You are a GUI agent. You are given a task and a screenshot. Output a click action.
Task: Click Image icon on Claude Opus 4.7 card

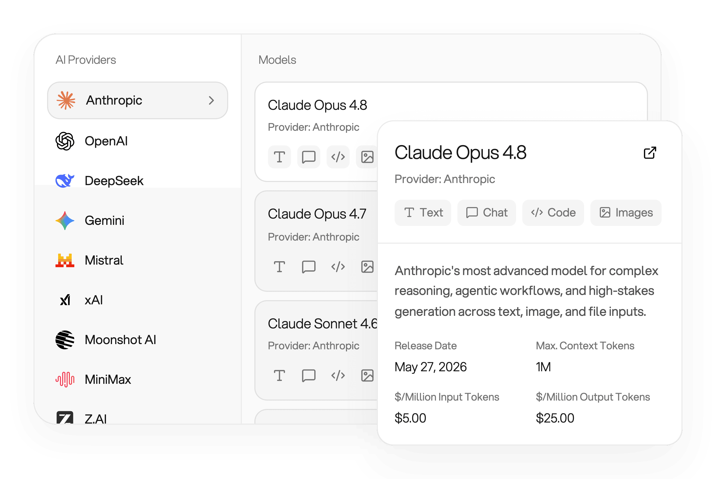[367, 267]
